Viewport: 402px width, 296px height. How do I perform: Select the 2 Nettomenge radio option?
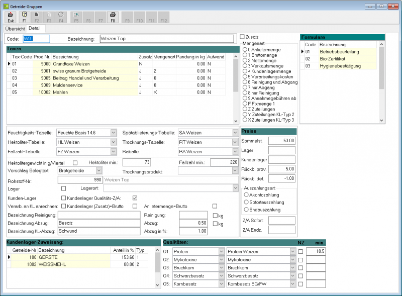(245, 60)
